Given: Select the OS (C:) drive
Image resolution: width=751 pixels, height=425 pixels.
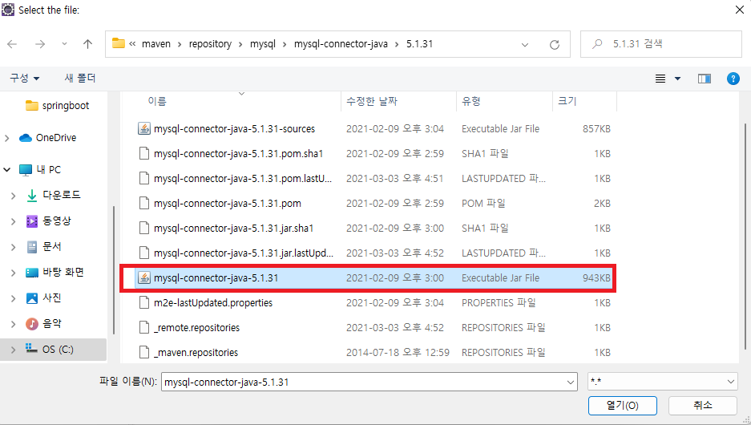Looking at the screenshot, I should pos(50,350).
